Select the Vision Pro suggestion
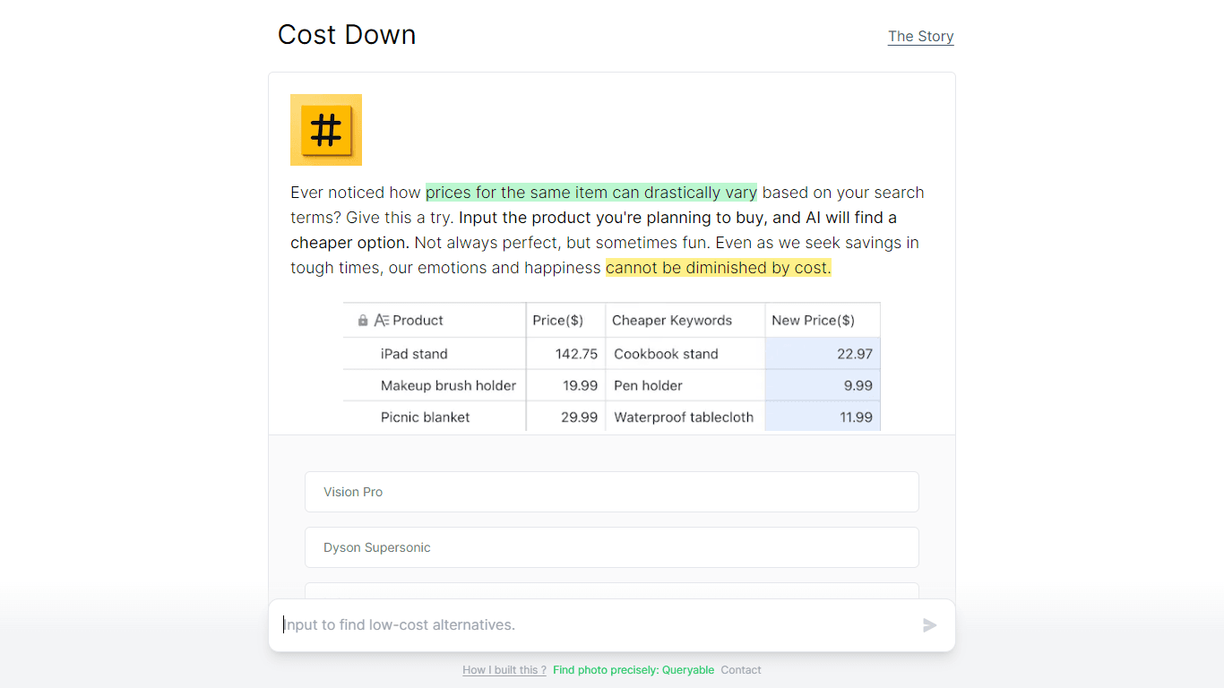Viewport: 1224px width, 688px height. [x=612, y=492]
